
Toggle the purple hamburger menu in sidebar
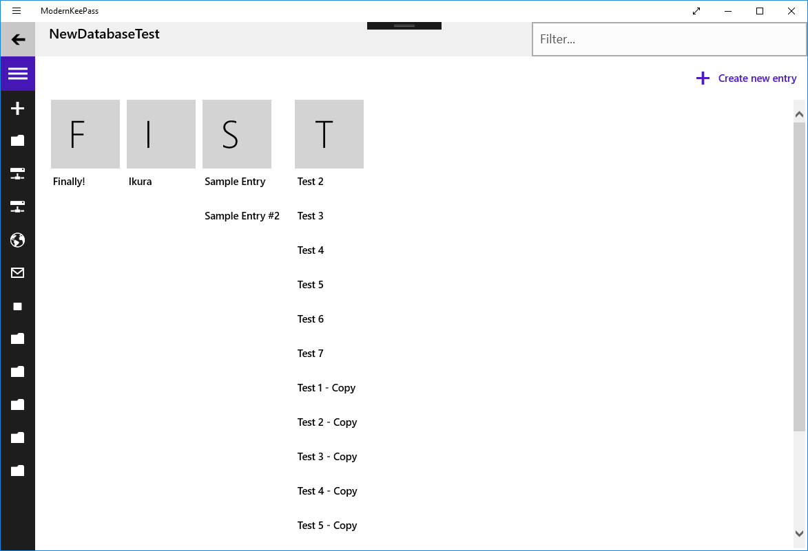pyautogui.click(x=18, y=74)
